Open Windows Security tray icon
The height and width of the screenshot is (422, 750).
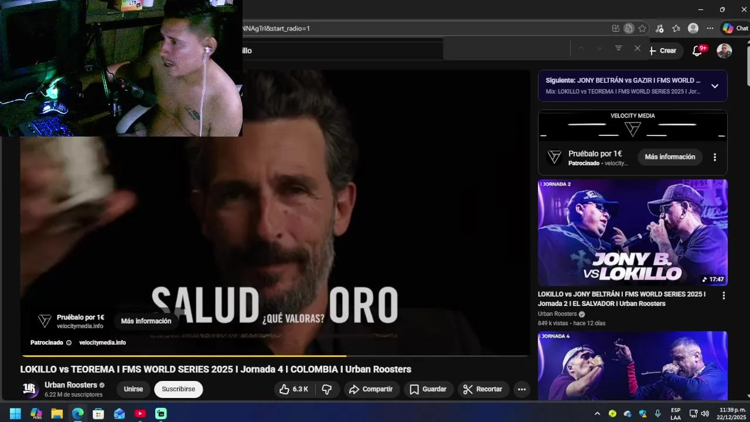(643, 414)
